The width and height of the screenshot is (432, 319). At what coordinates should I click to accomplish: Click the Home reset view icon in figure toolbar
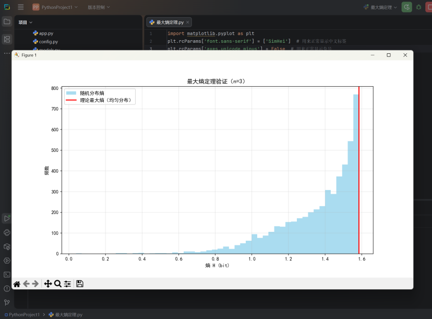tap(17, 283)
